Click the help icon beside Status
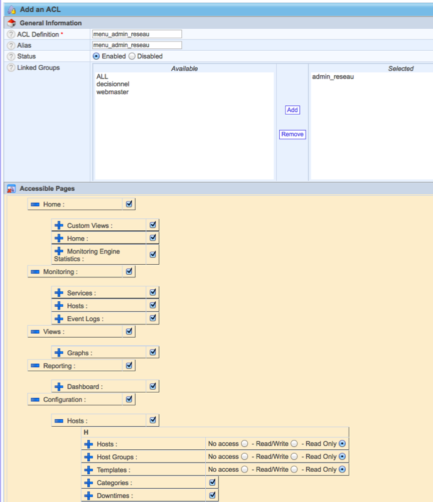433x502 pixels. [x=11, y=56]
